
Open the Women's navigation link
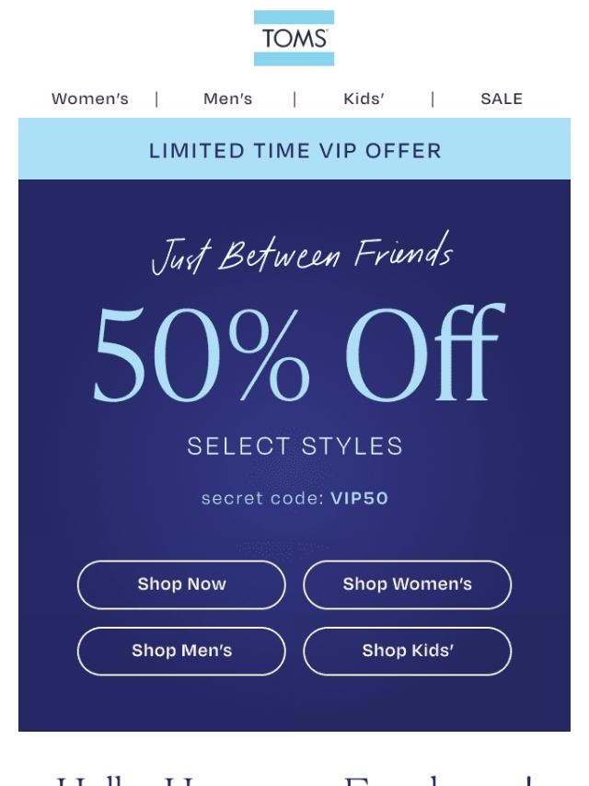click(89, 98)
